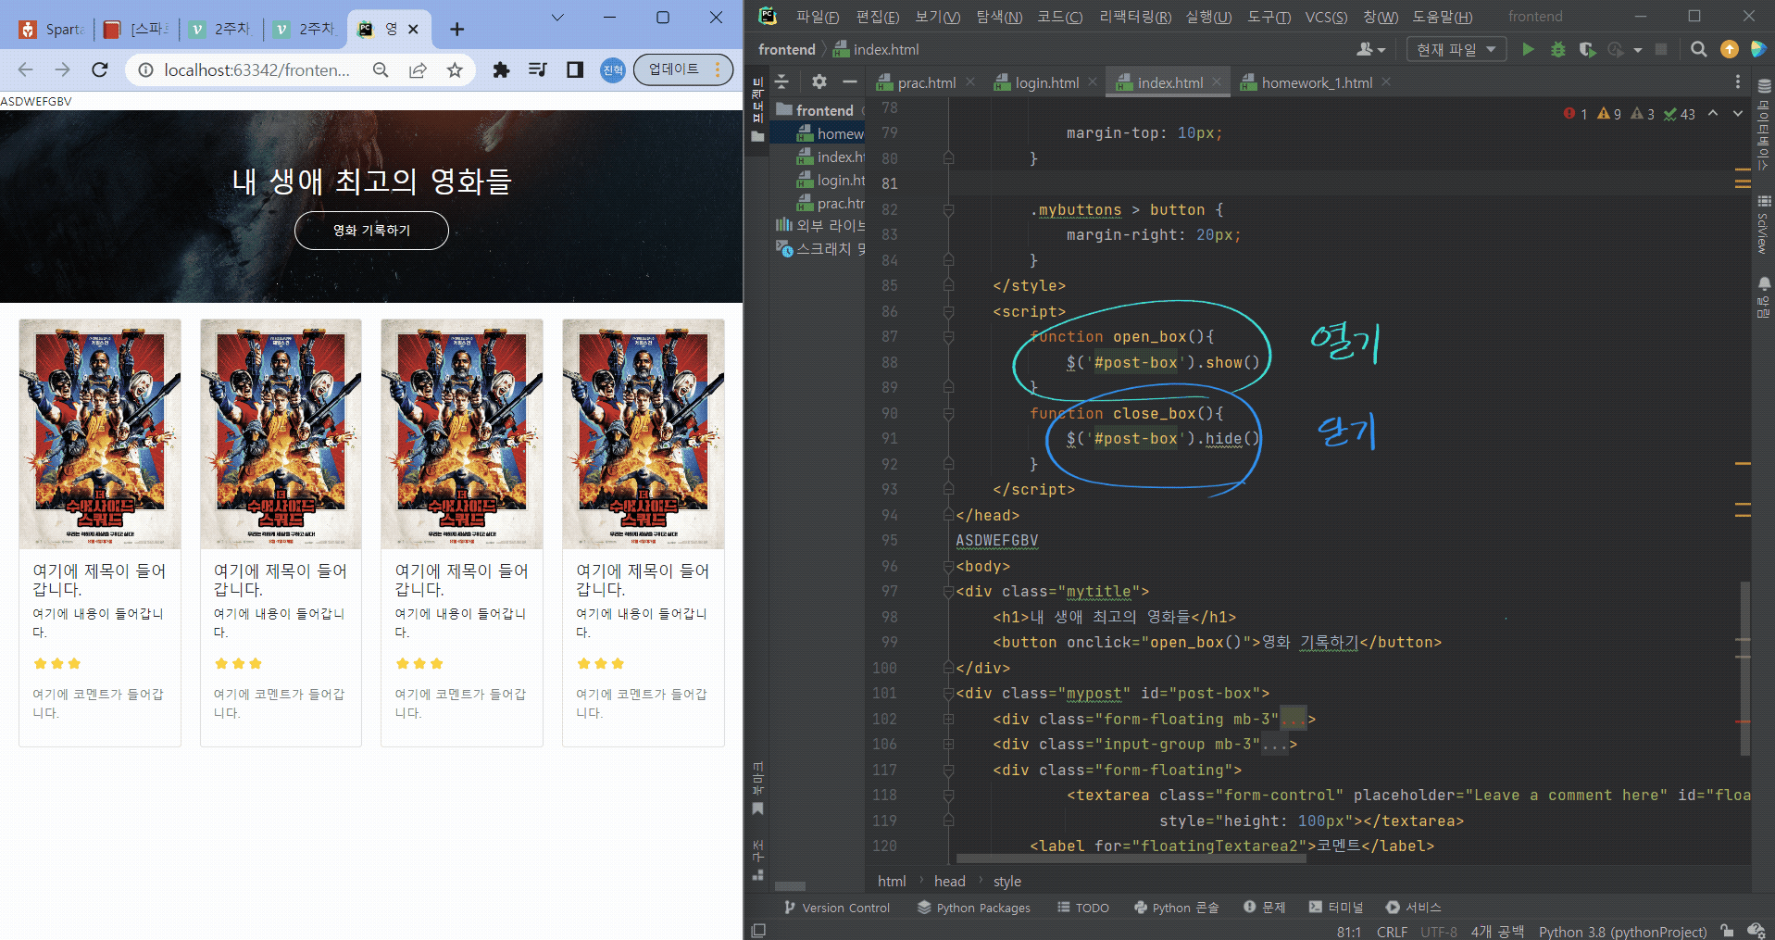Expand 외부 라이브러리 node in project tree
This screenshot has width=1775, height=940.
pyautogui.click(x=820, y=225)
